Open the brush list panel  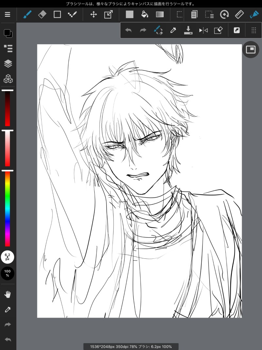tap(8, 49)
